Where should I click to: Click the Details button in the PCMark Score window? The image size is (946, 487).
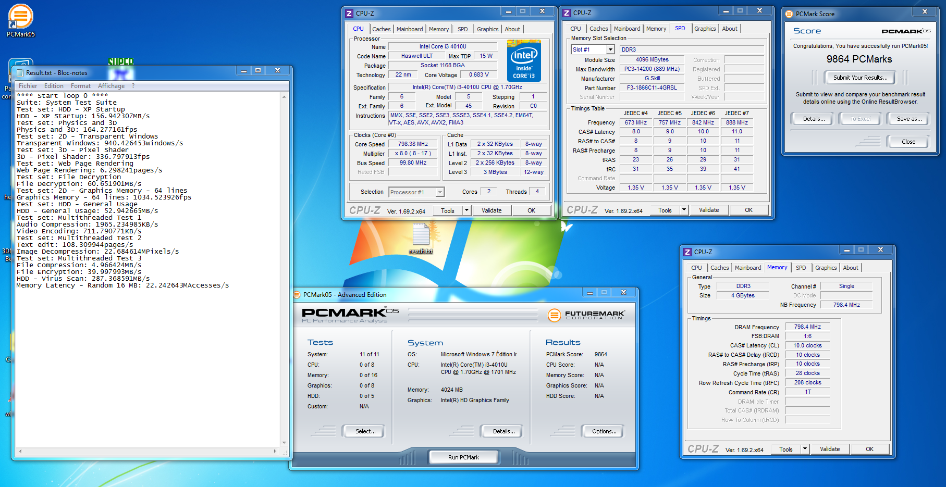point(814,119)
